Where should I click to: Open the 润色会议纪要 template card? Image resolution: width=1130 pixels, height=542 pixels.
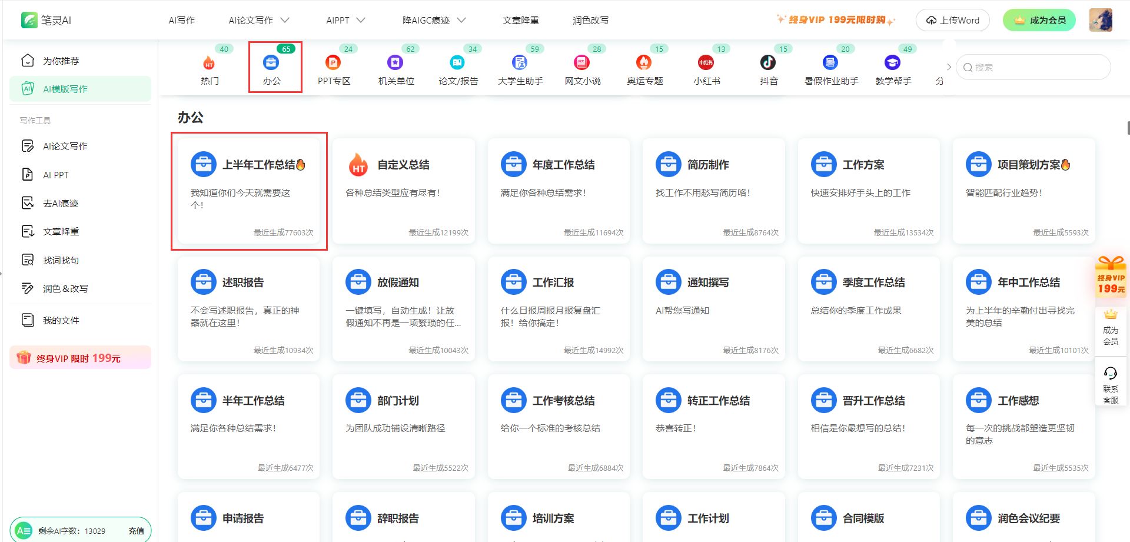coord(1024,517)
